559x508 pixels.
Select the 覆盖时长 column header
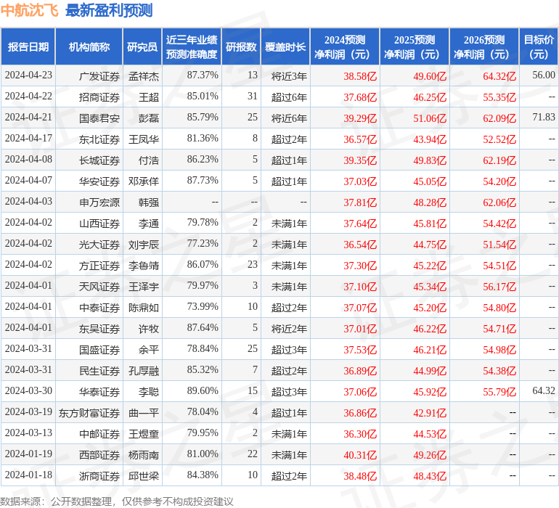click(x=285, y=46)
